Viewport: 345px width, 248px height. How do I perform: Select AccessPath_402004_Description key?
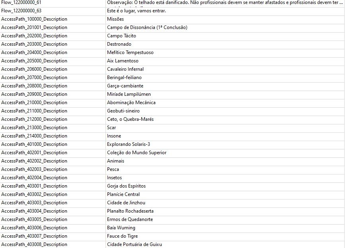(53, 178)
